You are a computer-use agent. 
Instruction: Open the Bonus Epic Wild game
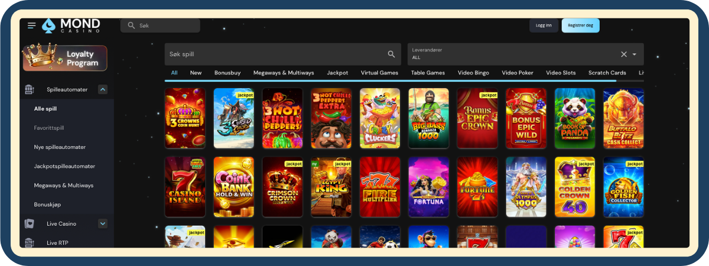[x=526, y=118]
